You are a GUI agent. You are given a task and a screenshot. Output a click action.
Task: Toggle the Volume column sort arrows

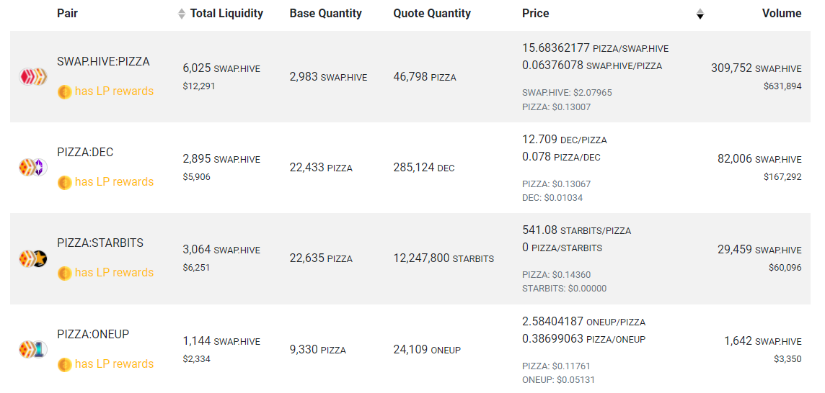pos(700,14)
